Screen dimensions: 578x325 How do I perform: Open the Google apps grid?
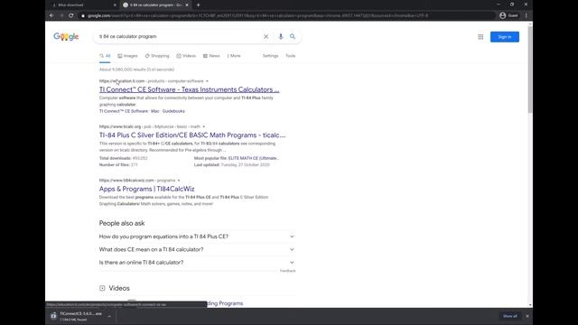(480, 37)
